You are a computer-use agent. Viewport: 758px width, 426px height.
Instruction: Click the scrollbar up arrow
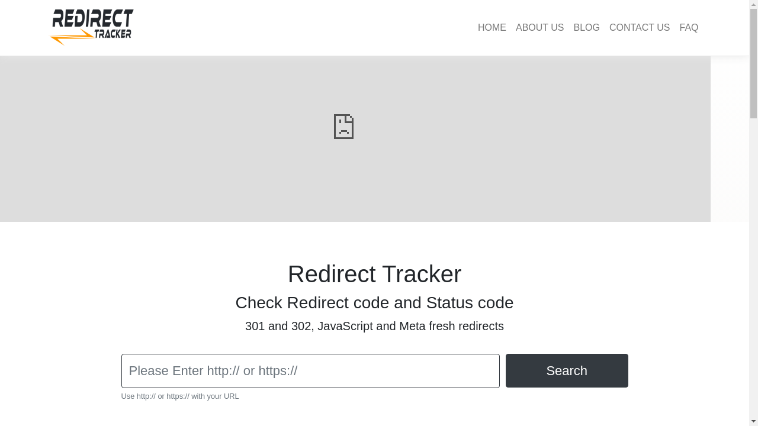(x=753, y=5)
